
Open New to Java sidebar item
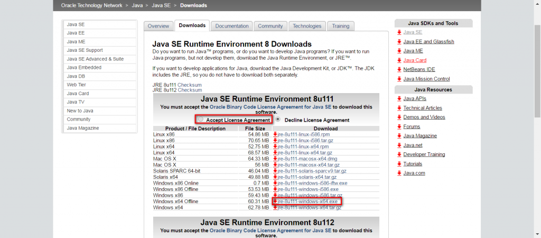pos(100,111)
